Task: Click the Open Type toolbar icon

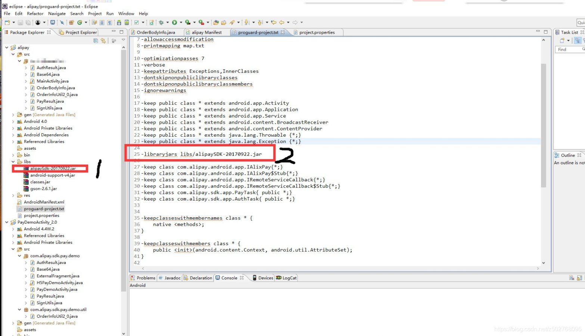Action: (216, 22)
